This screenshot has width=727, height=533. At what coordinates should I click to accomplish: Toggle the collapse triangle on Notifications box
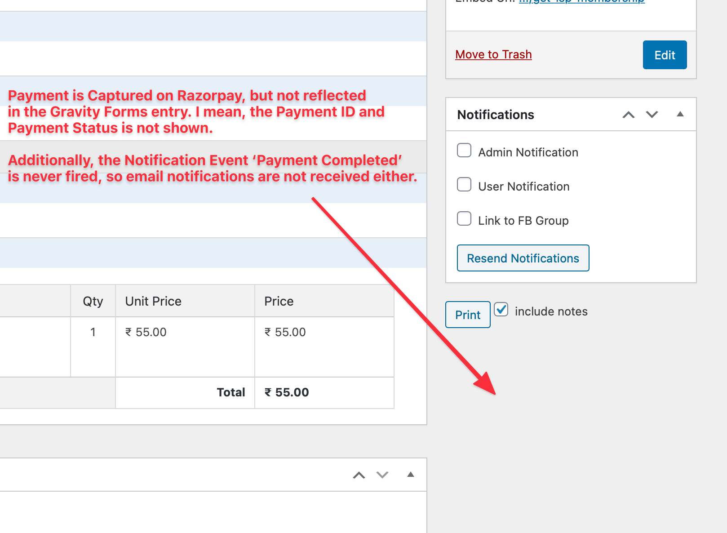click(680, 115)
